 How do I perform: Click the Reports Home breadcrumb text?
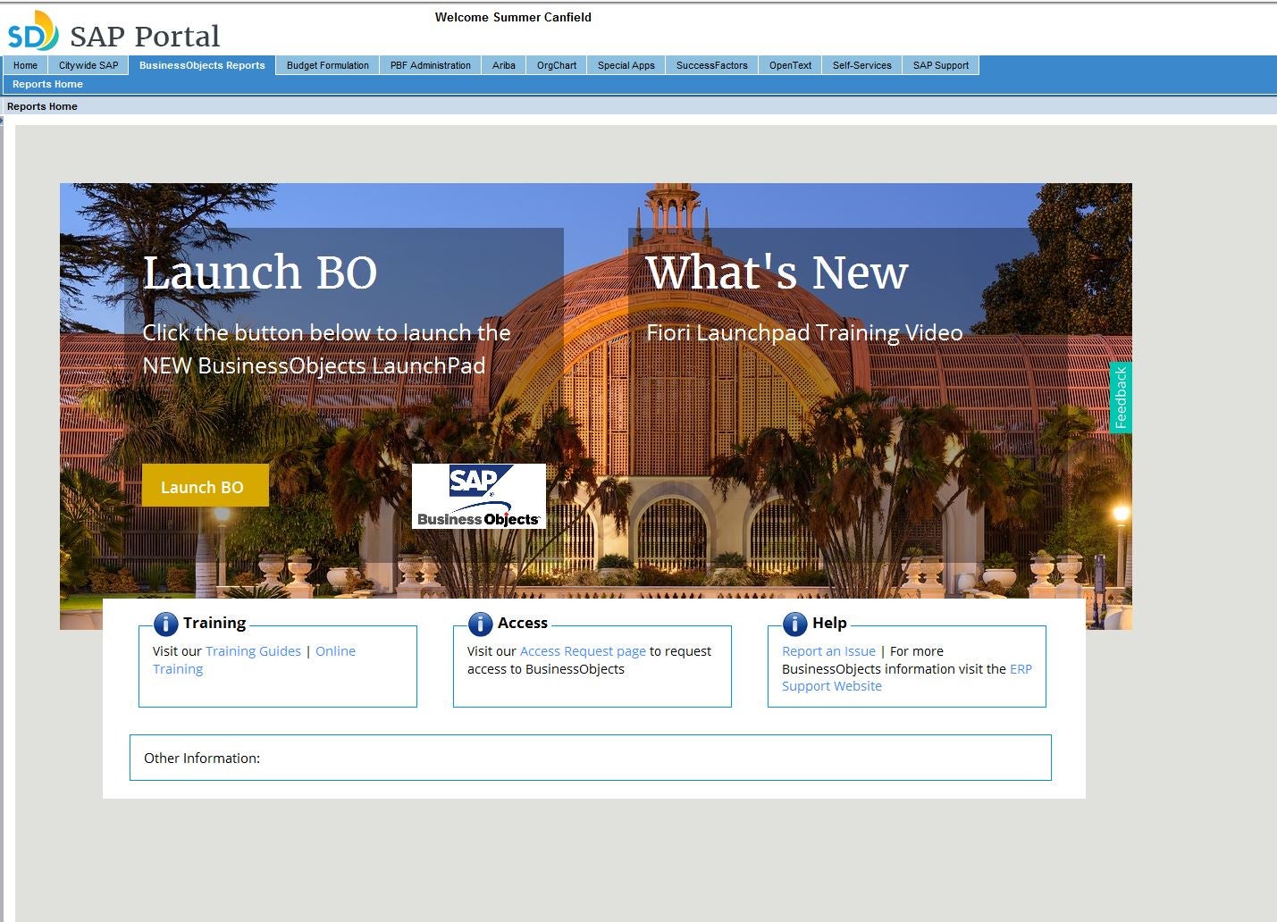(42, 106)
